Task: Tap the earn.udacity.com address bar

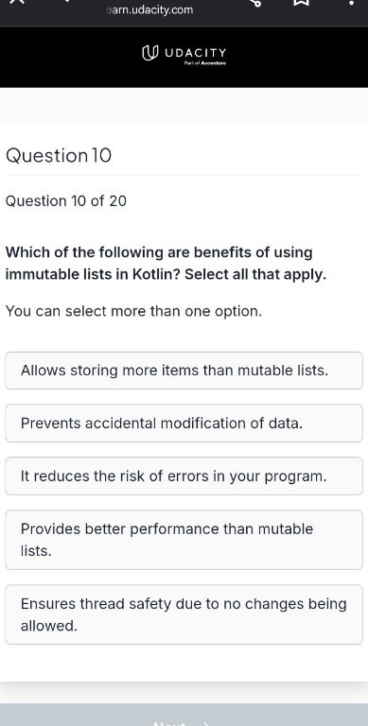Action: tap(149, 9)
